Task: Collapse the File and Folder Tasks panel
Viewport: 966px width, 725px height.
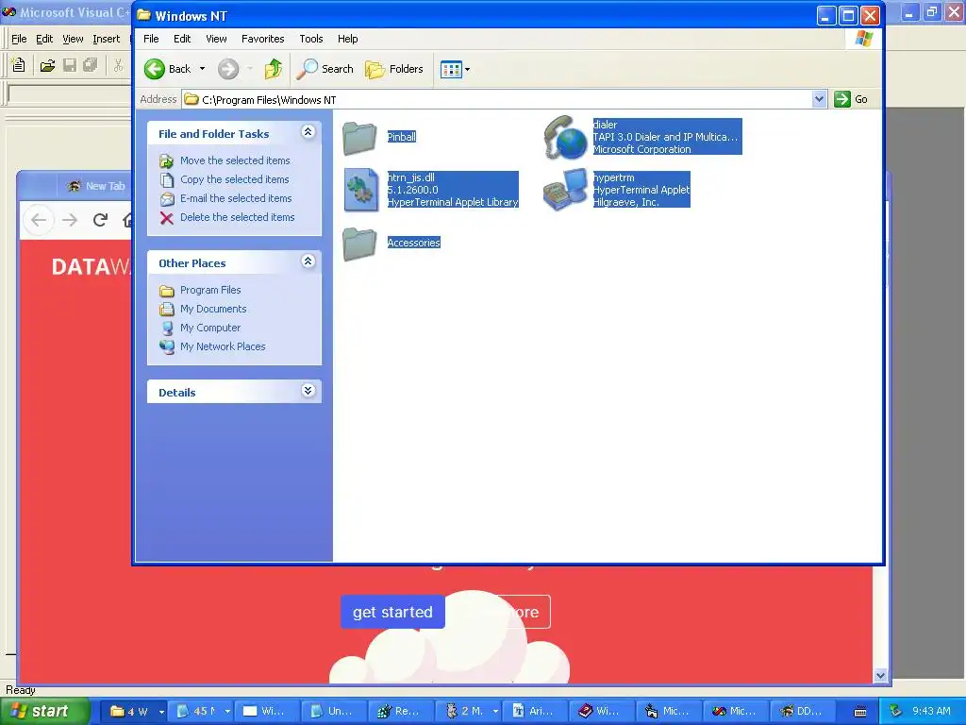Action: click(308, 132)
